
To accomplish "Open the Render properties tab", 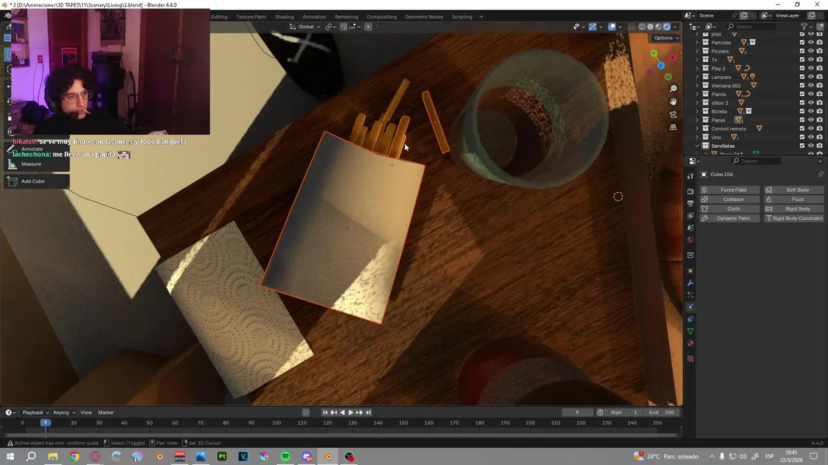I will (x=690, y=191).
